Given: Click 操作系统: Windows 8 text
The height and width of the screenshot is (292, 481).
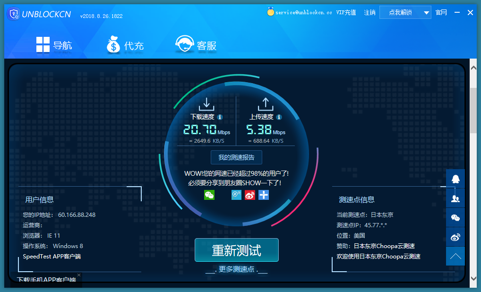Looking at the screenshot, I should (x=53, y=246).
